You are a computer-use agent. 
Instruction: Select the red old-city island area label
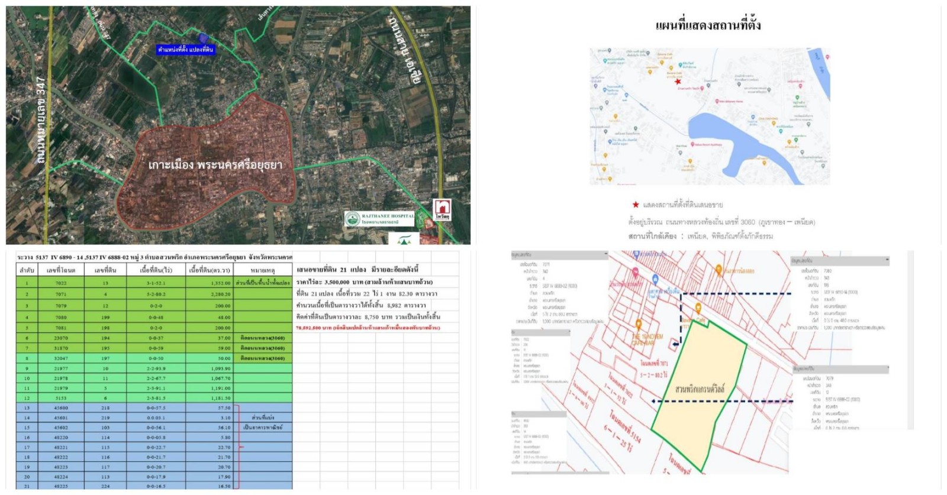[215, 164]
